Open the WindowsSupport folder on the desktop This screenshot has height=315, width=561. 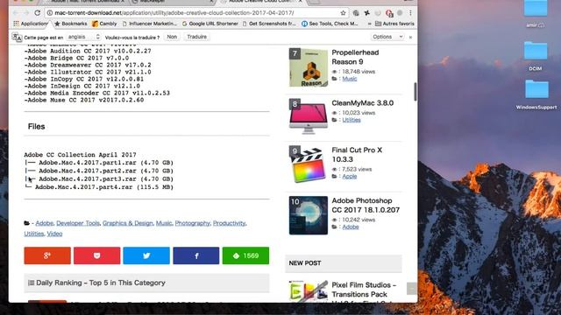pyautogui.click(x=536, y=94)
